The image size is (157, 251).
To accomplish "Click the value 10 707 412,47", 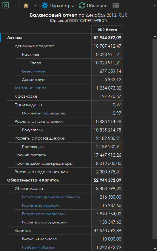I will coord(107,46).
